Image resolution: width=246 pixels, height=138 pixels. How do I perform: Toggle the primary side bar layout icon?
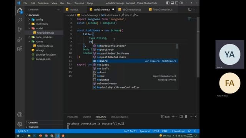168,3
